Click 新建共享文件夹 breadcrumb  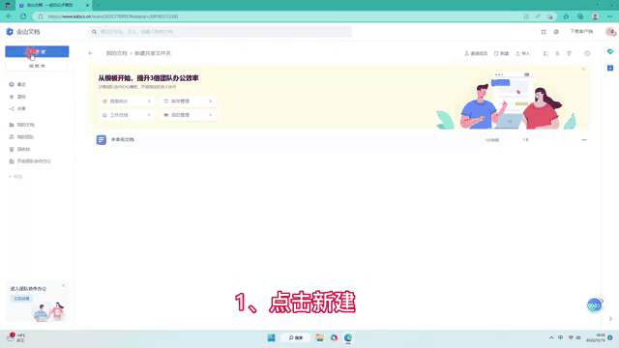(153, 53)
